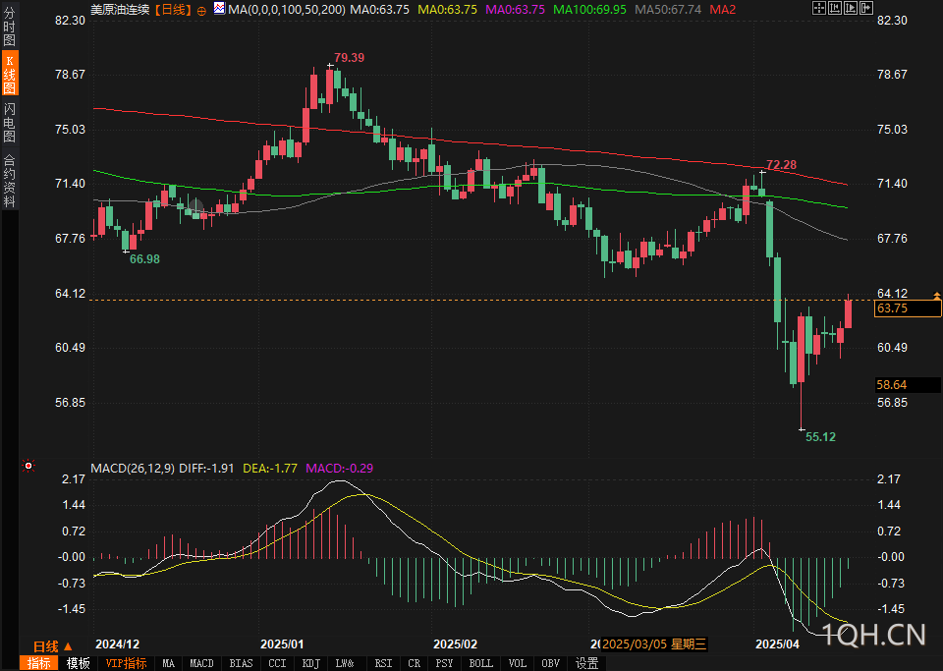
Task: Switch to 分时图 intraday view
Action: click(9, 28)
